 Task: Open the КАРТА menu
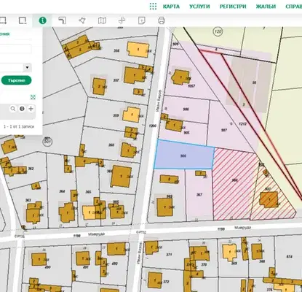point(171,7)
